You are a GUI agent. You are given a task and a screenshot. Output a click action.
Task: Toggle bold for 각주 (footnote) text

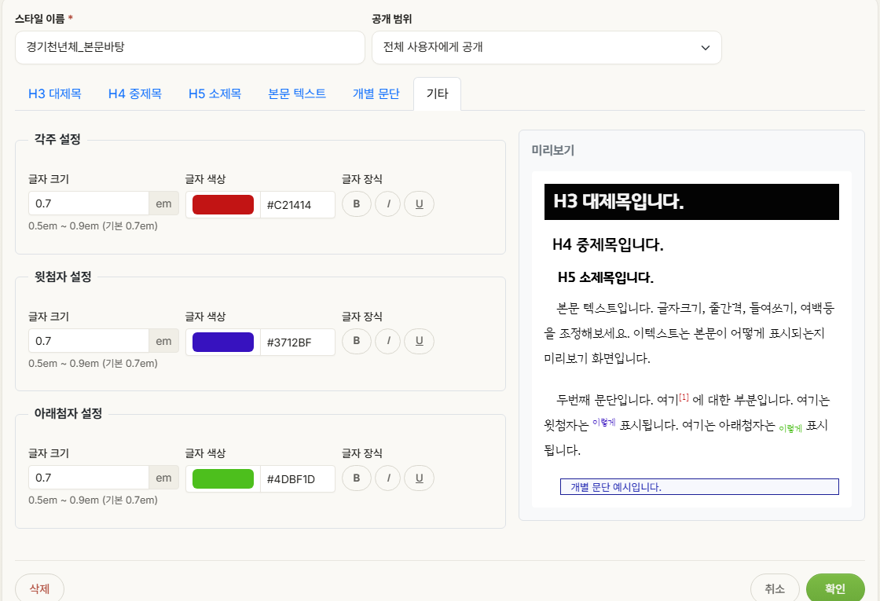coord(357,203)
